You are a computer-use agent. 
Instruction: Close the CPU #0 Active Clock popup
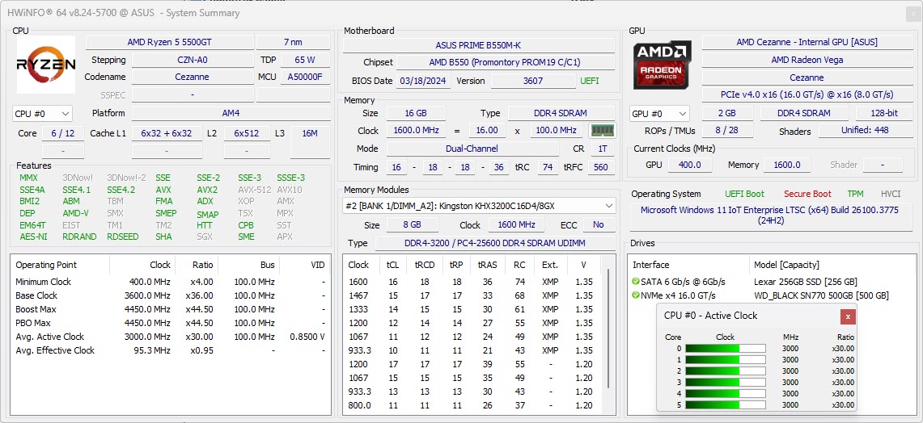tap(848, 316)
